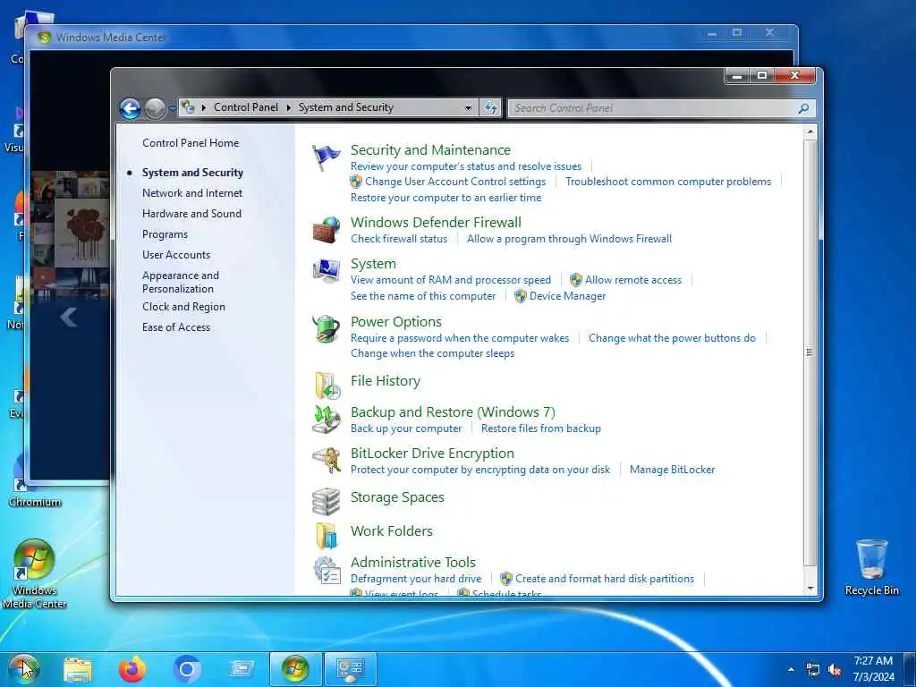Screen dimensions: 916x687
Task: Click the scrollbar up arrow
Action: [x=810, y=131]
